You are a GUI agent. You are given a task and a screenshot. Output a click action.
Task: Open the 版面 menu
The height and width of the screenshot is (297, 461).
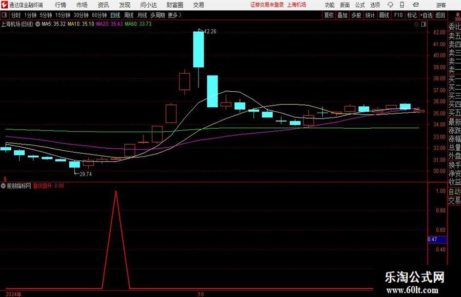(344, 5)
